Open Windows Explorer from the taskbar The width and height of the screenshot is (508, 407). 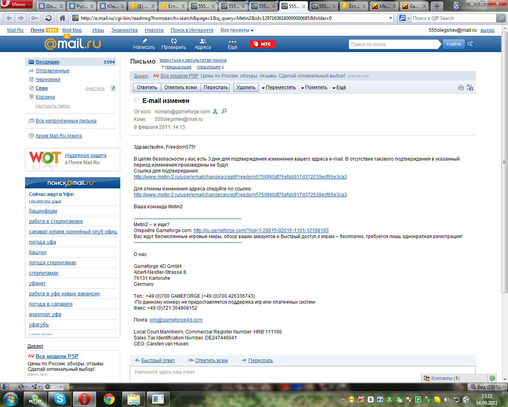click(x=134, y=399)
